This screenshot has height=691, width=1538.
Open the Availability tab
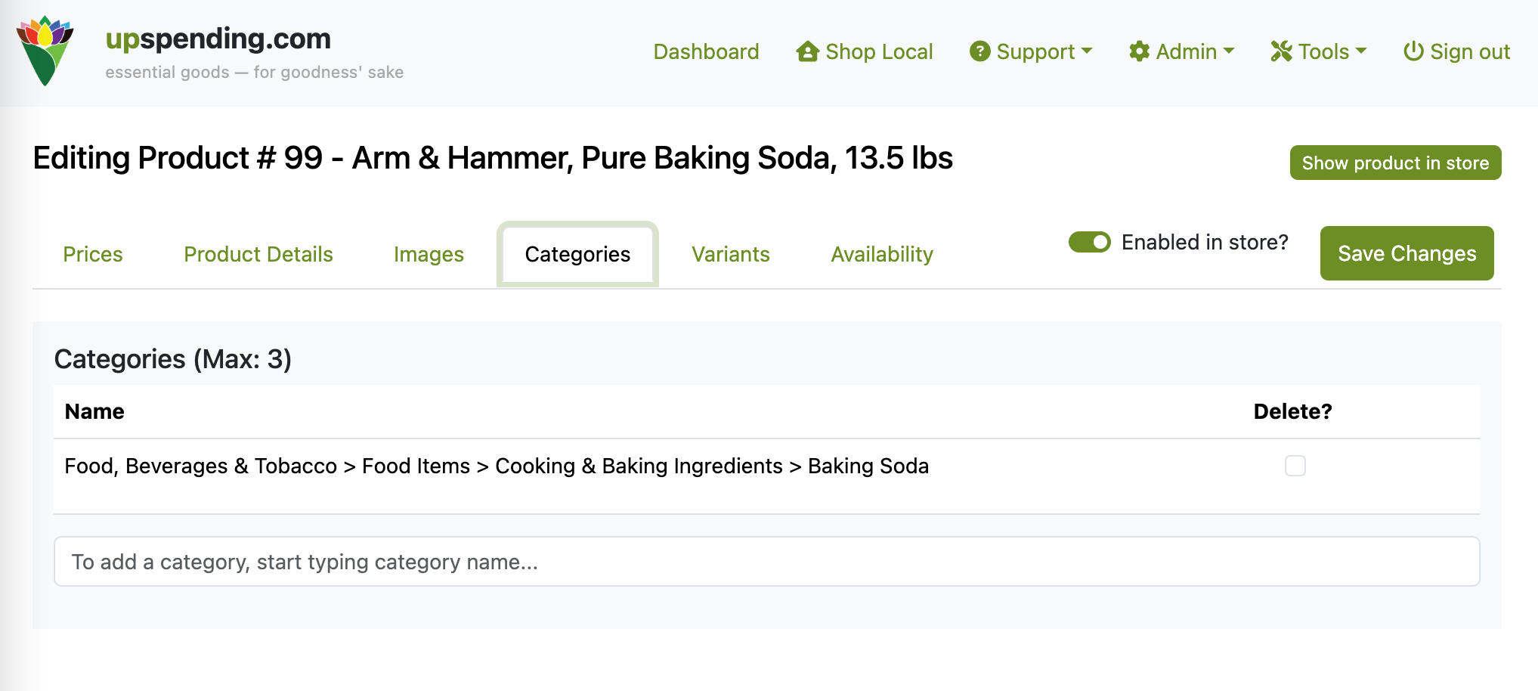pos(882,255)
